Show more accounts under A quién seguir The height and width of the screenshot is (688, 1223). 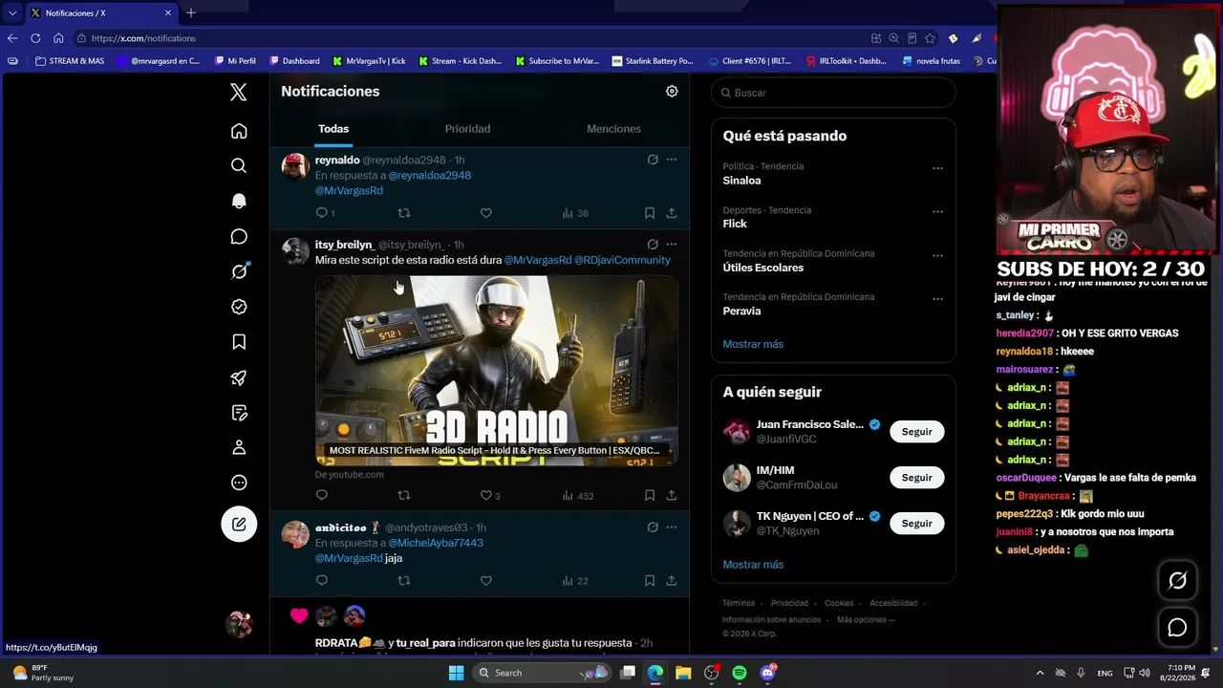point(753,565)
